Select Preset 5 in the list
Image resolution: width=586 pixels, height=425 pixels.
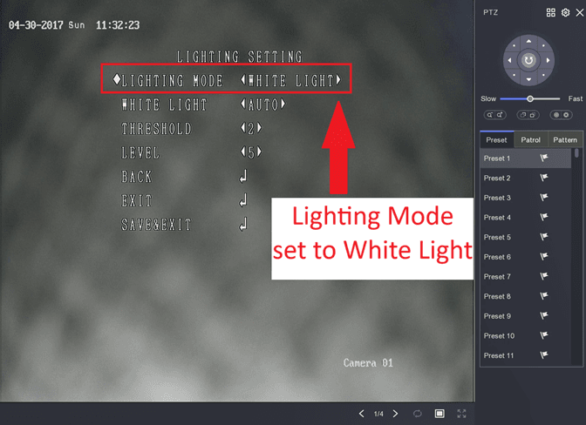point(526,237)
